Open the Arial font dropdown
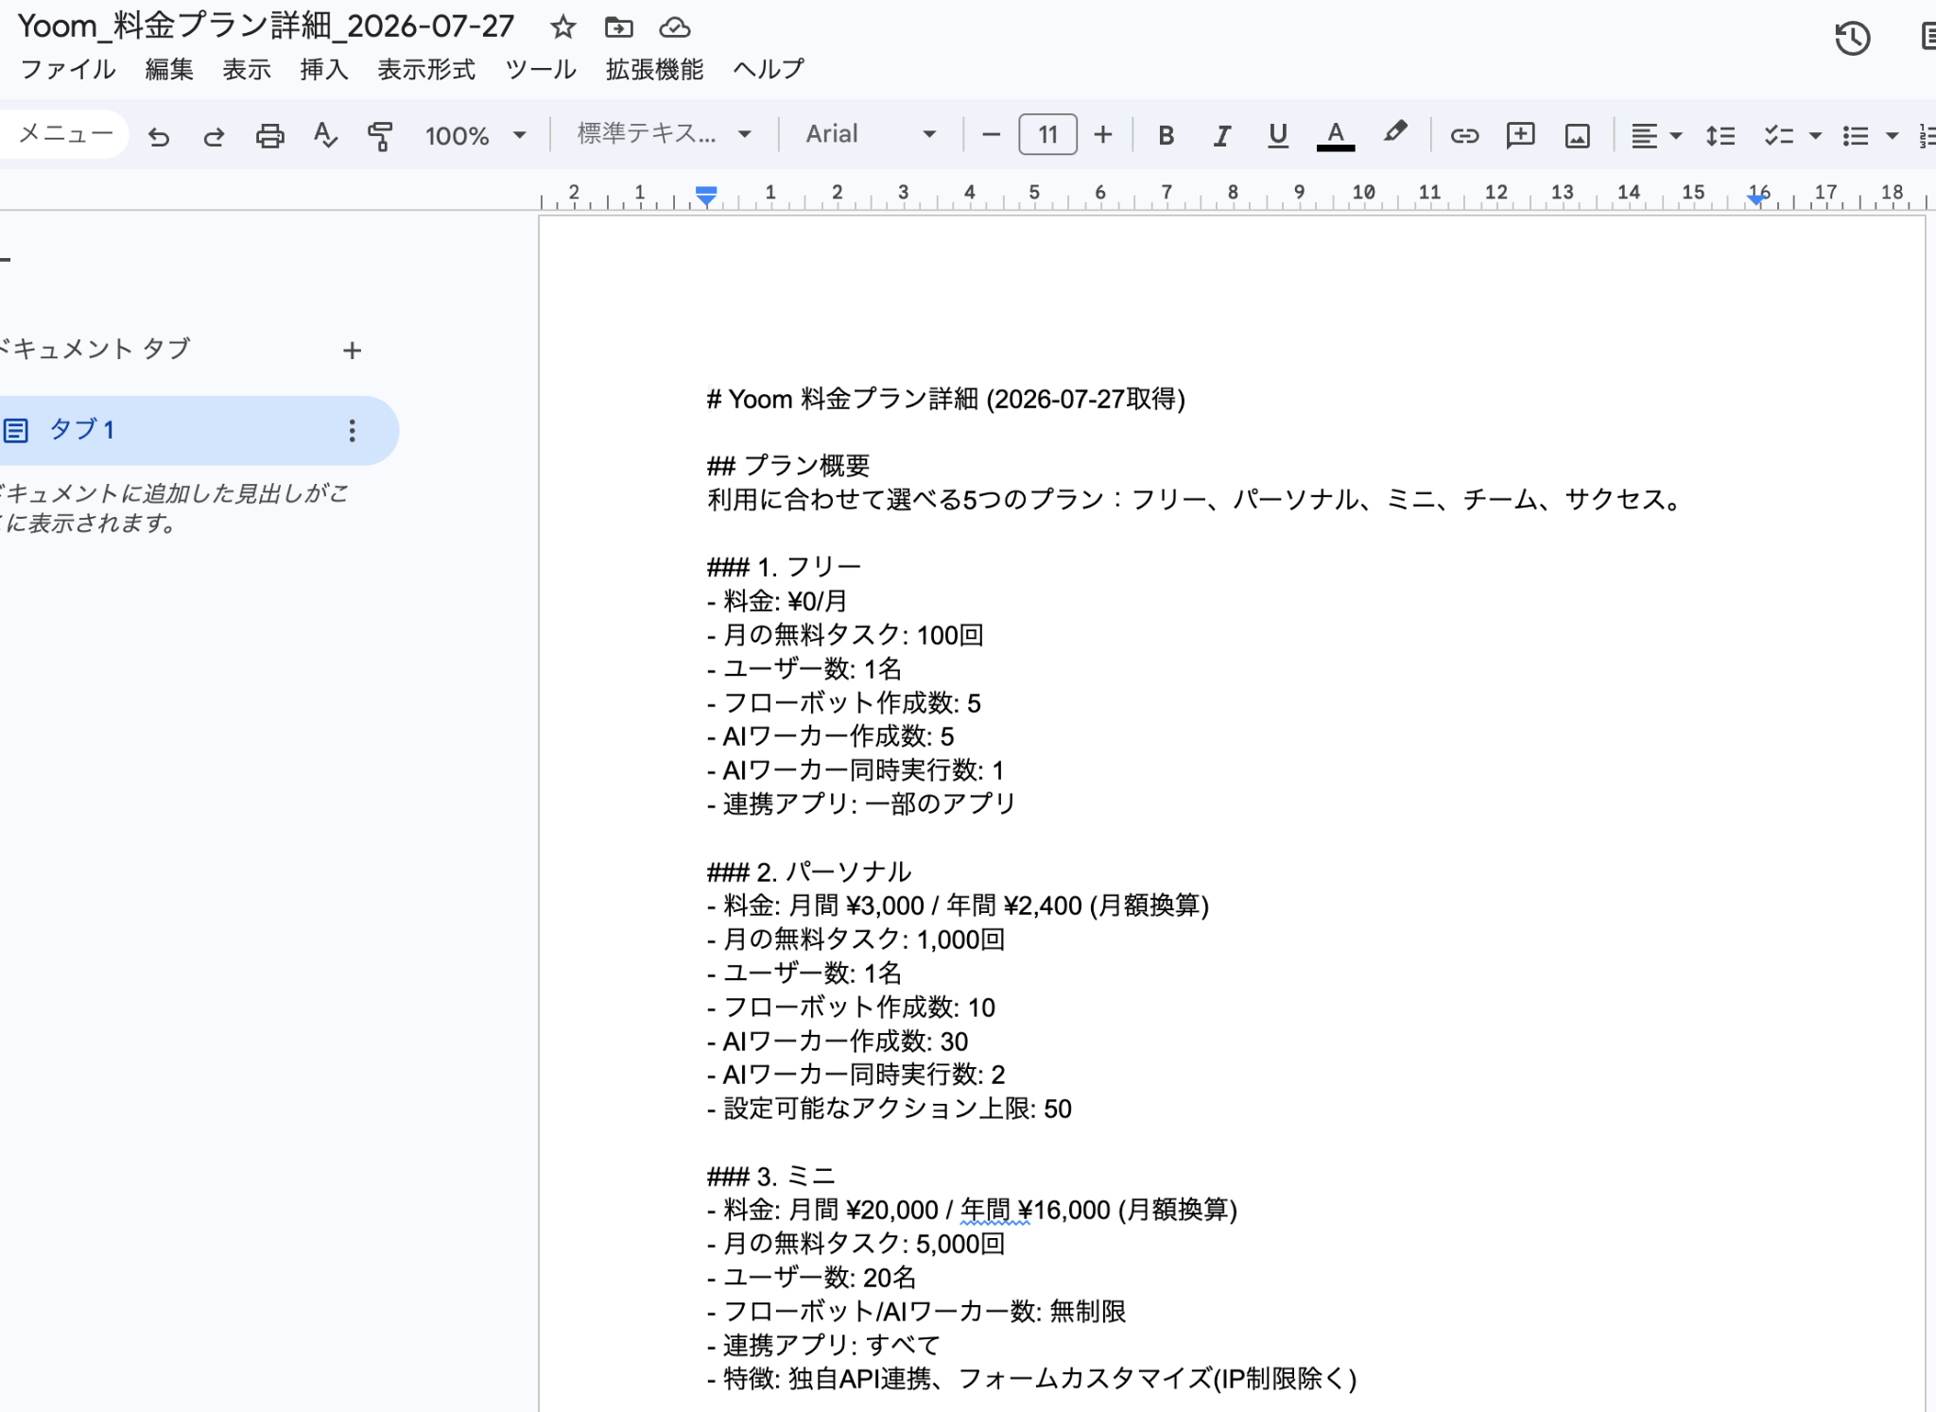Image resolution: width=1936 pixels, height=1412 pixels. [x=871, y=134]
